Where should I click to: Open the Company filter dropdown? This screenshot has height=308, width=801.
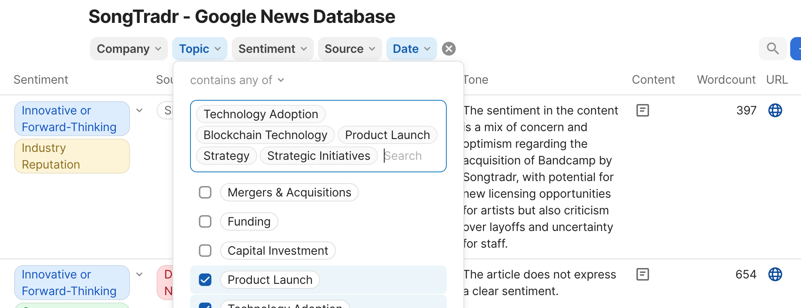coord(129,49)
